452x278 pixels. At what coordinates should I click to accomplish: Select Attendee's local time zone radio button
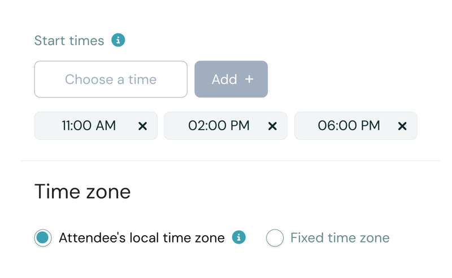[43, 238]
